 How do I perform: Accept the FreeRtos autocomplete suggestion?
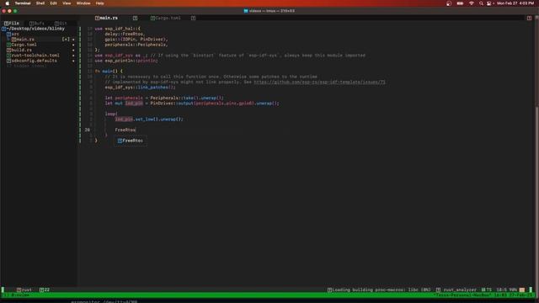[131, 141]
